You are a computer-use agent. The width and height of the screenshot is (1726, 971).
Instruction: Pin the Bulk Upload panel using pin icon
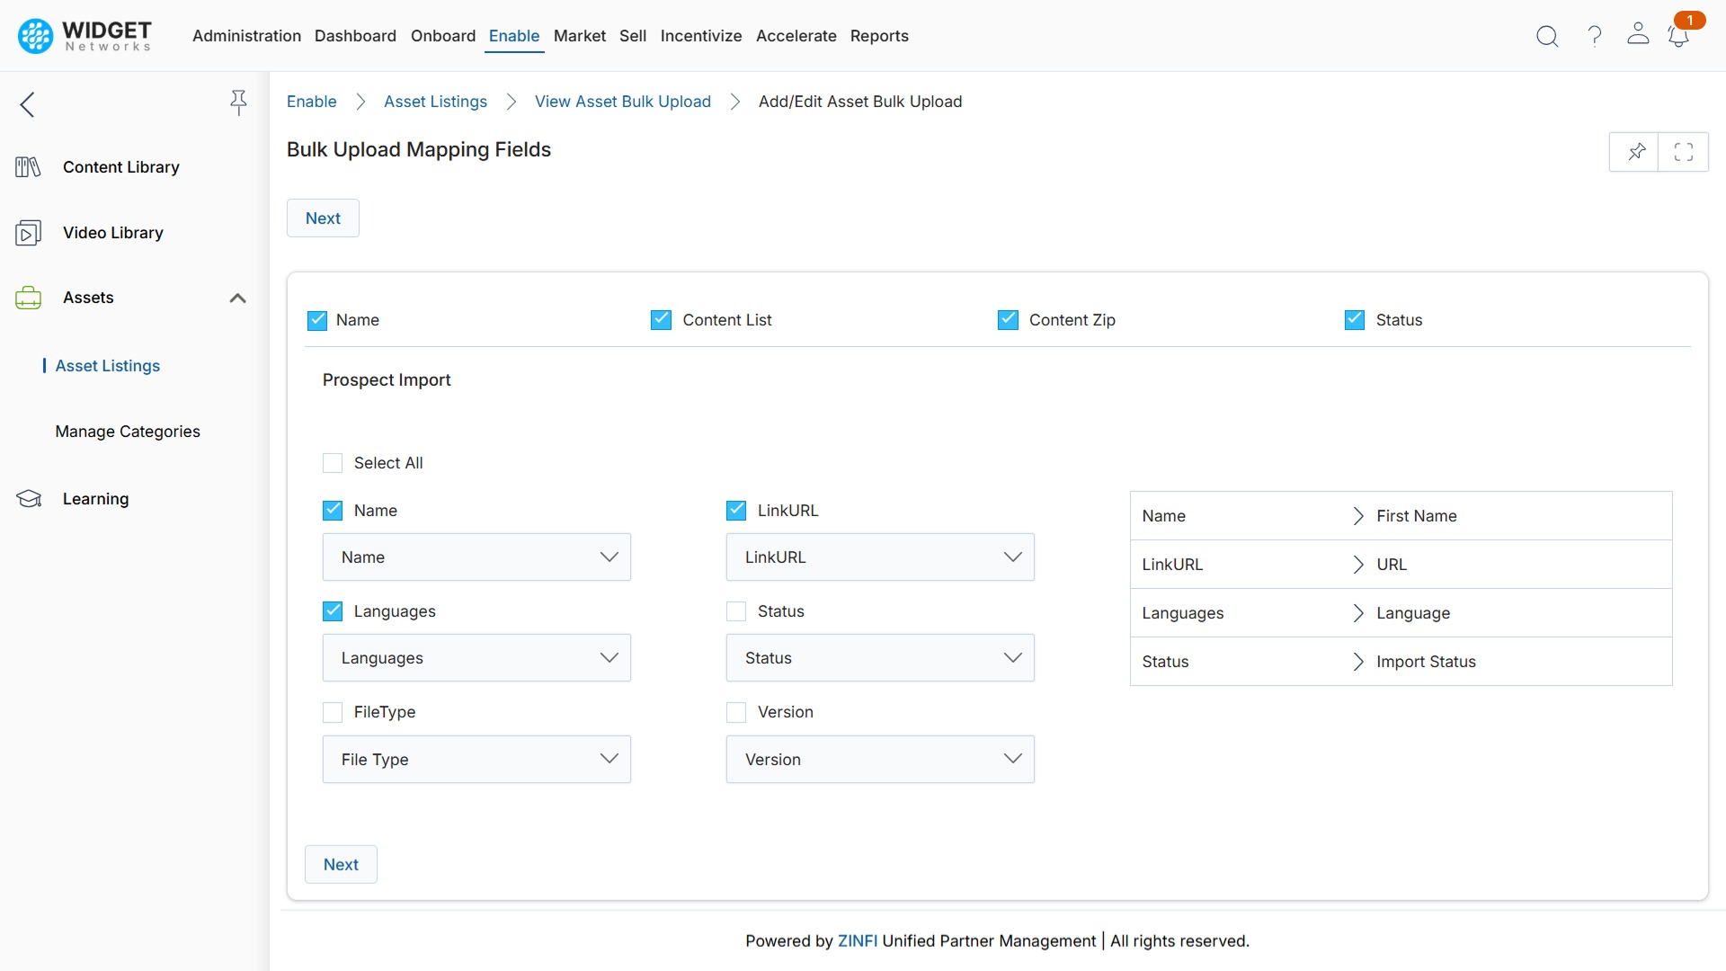1636,152
